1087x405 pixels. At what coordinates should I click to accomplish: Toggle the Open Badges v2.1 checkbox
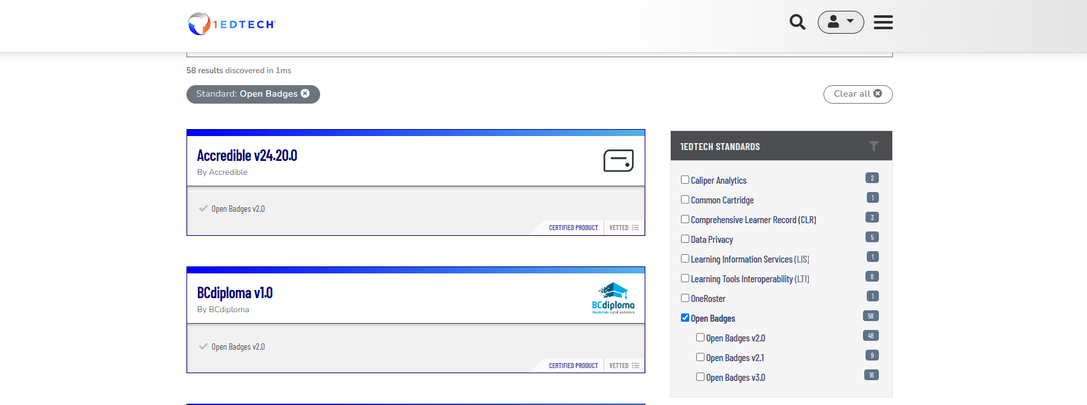(701, 357)
